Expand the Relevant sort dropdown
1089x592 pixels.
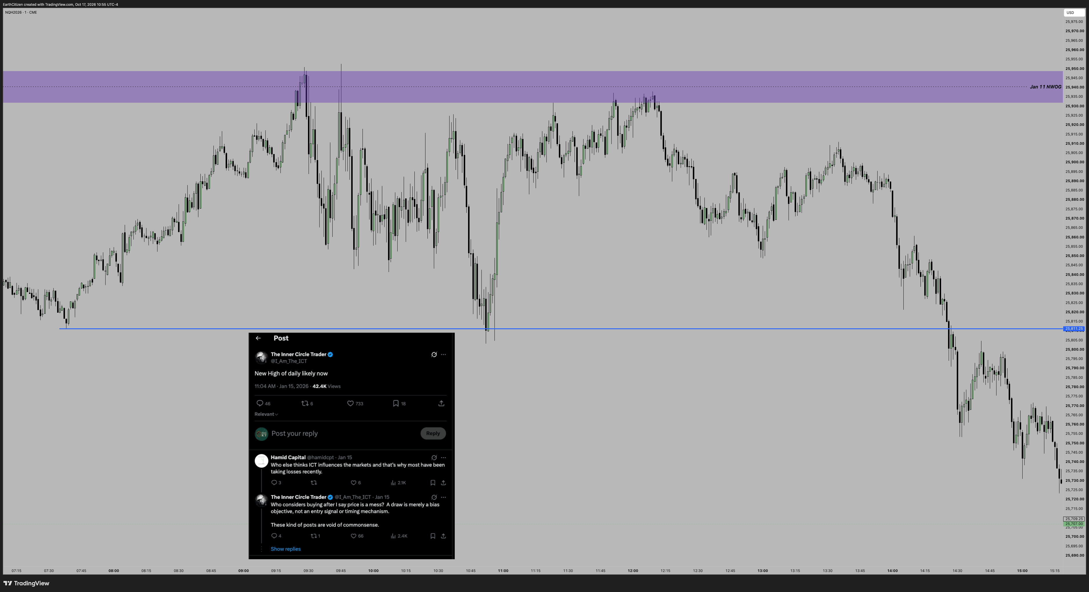click(266, 414)
